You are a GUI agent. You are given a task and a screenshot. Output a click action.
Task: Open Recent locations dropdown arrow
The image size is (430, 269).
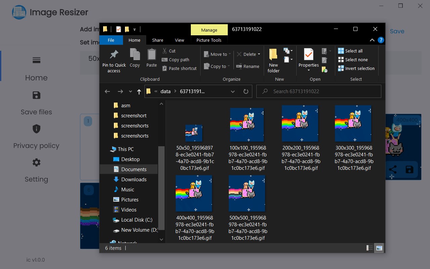(130, 91)
